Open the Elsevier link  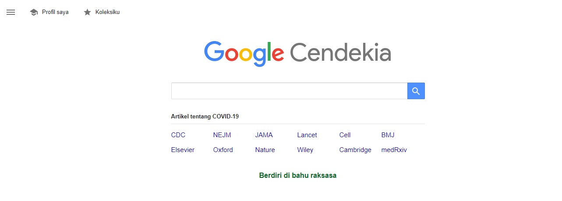click(x=183, y=150)
